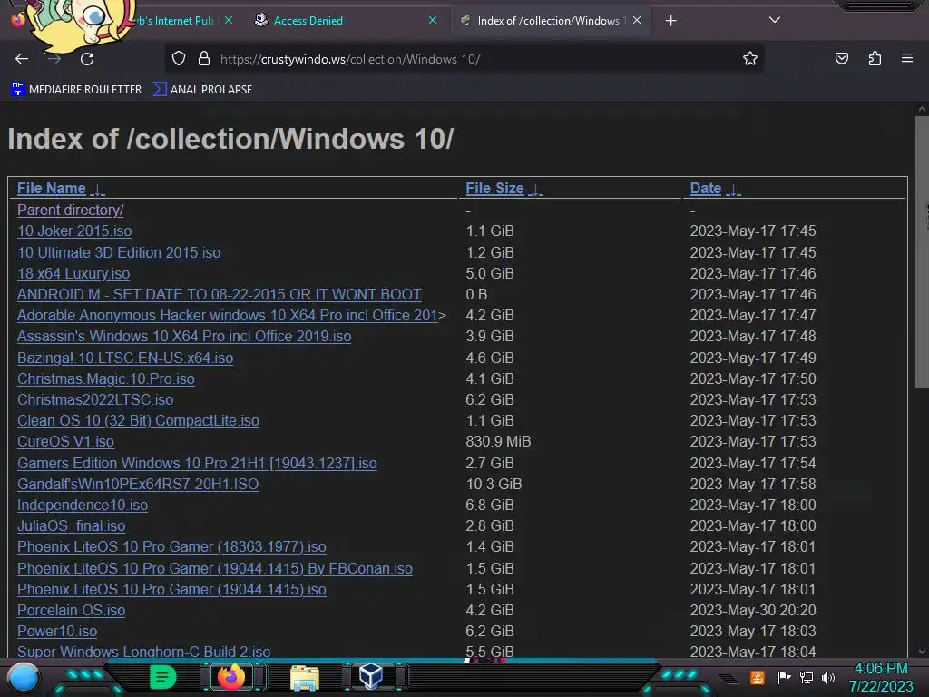Download CureOS V1.iso

(x=65, y=442)
